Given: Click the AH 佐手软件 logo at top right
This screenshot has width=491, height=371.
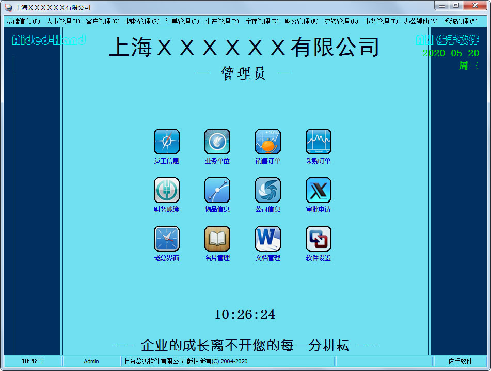Looking at the screenshot, I should pos(448,40).
